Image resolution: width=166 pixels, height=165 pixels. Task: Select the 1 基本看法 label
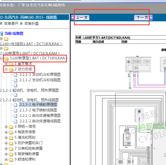(23, 64)
